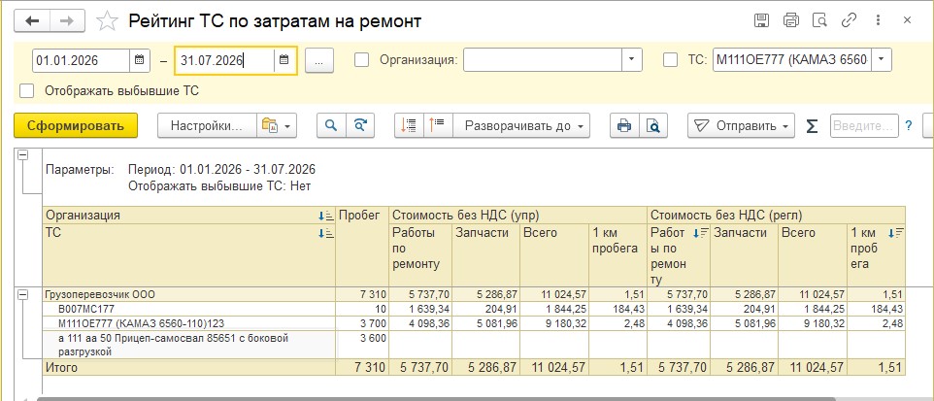
Task: Open the Отправить dropdown menu
Action: click(741, 125)
